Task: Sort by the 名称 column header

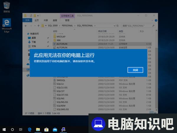Action: [x=55, y=31]
